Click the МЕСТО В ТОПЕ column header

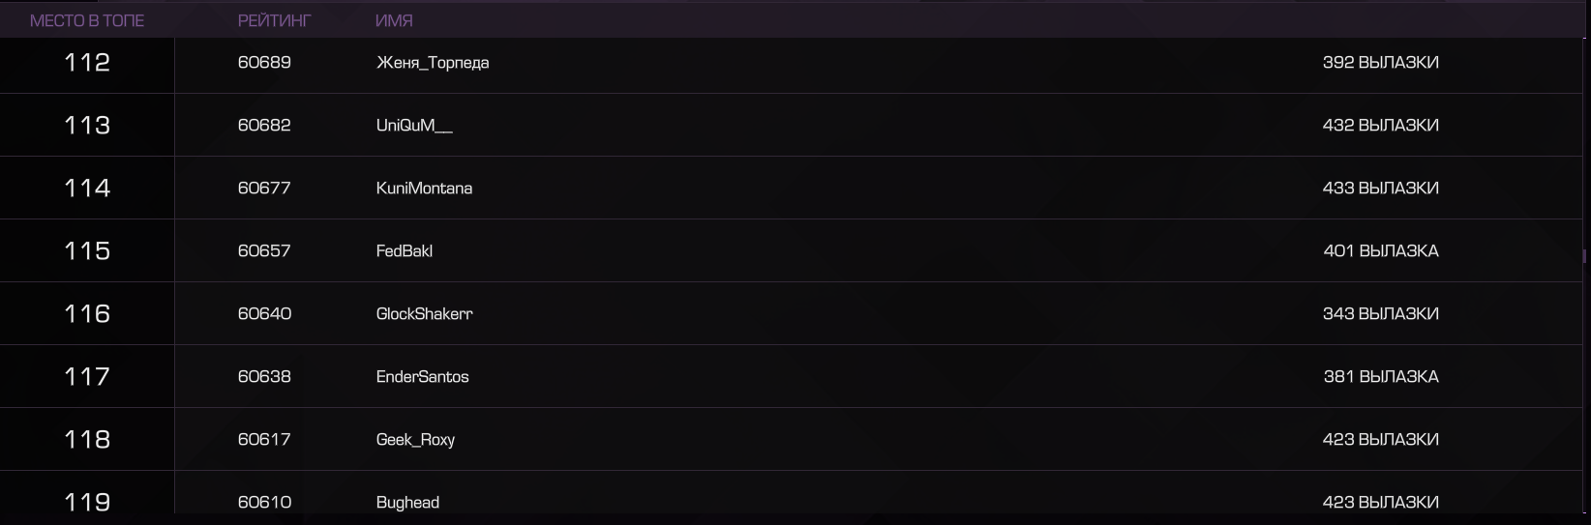(x=87, y=20)
